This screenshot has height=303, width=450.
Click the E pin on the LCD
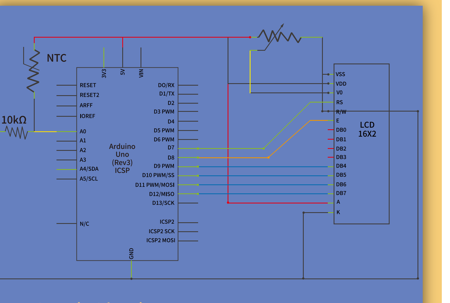tap(338, 121)
